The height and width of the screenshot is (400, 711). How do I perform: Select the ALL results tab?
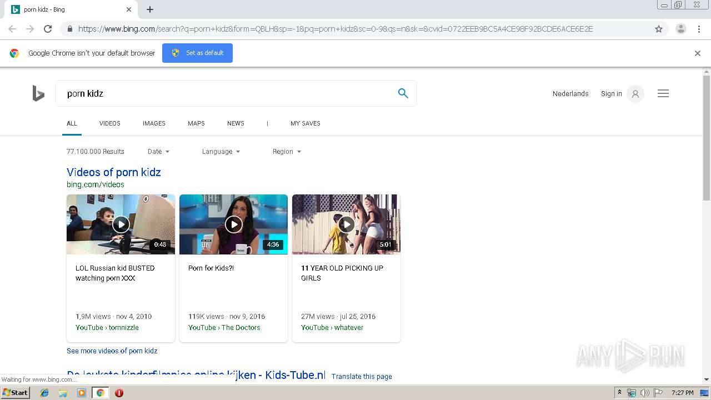click(x=72, y=123)
